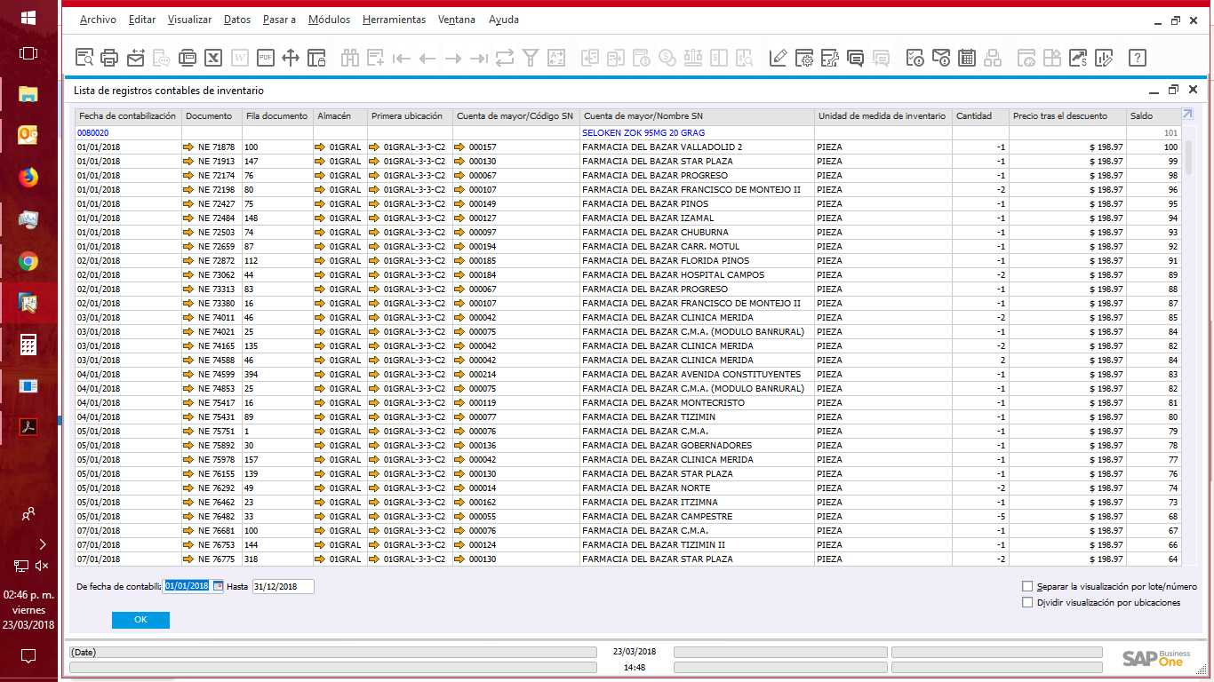1214x682 pixels.
Task: Follow the link arrow for document NE 71878
Action: coord(188,147)
